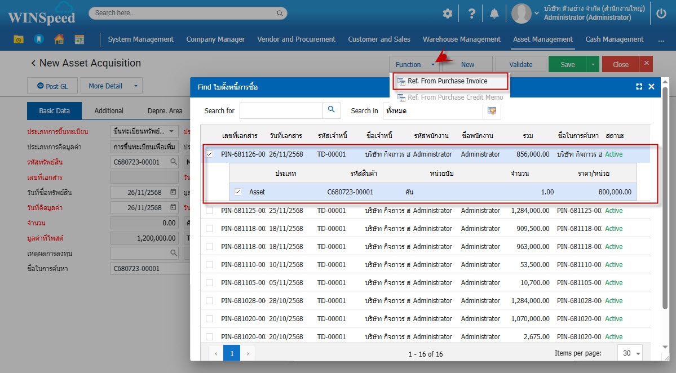This screenshot has height=373, width=676.
Task: Click the Find dialog vertical scrollbar
Action: pyautogui.click(x=665, y=197)
